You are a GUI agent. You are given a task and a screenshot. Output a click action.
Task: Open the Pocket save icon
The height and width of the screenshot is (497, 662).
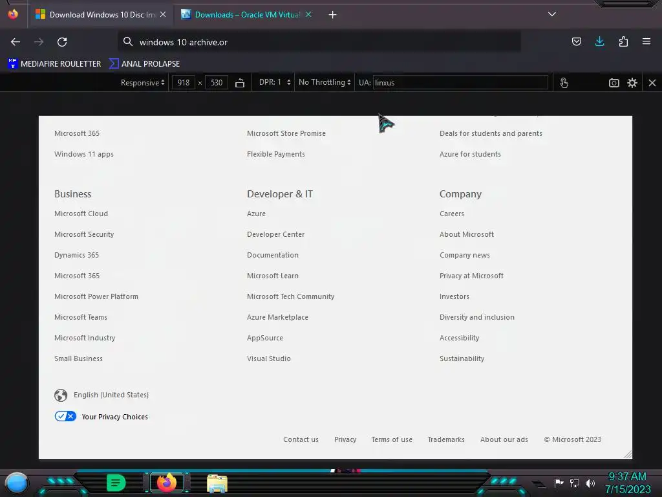[x=576, y=41]
